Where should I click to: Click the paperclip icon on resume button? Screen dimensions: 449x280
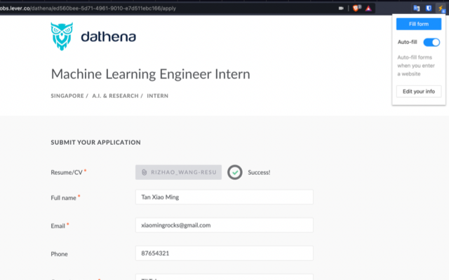coord(144,171)
